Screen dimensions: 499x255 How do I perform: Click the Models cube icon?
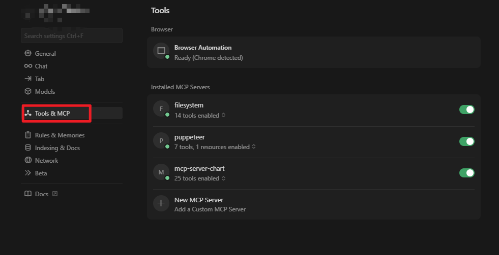pos(28,92)
